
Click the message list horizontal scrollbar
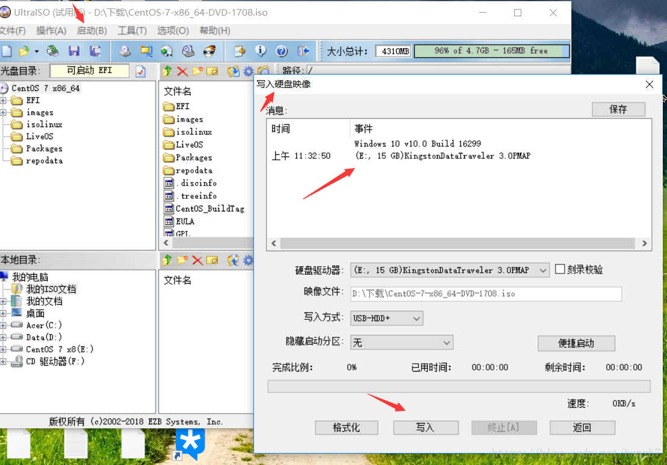click(459, 243)
